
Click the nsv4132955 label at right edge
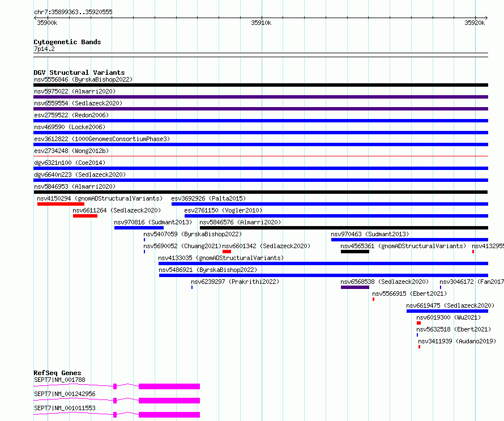[488, 246]
